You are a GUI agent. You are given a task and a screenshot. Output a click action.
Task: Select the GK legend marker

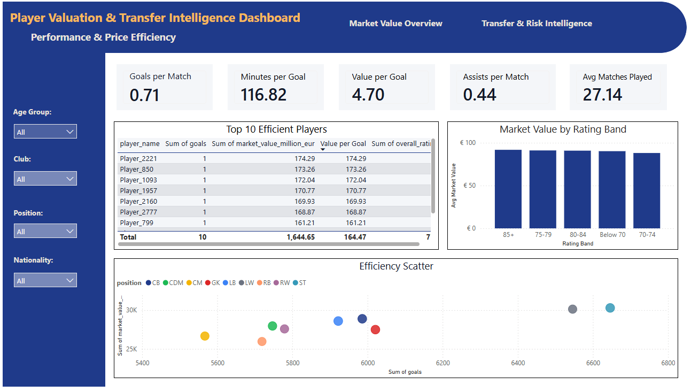(x=208, y=283)
